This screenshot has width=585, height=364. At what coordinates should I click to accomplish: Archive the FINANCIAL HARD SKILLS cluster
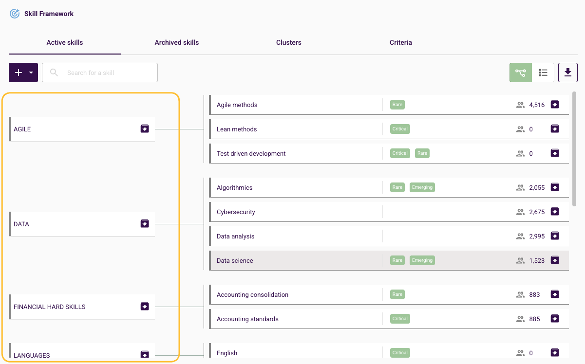point(145,307)
